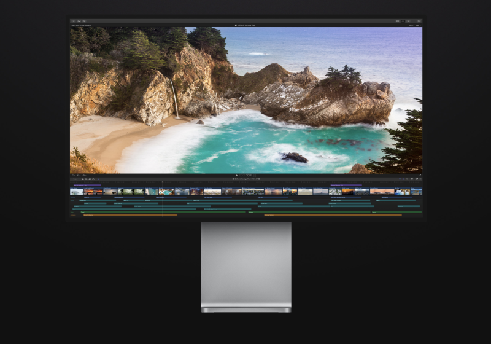Open the Select tool arrow dropdown

[x=98, y=179]
